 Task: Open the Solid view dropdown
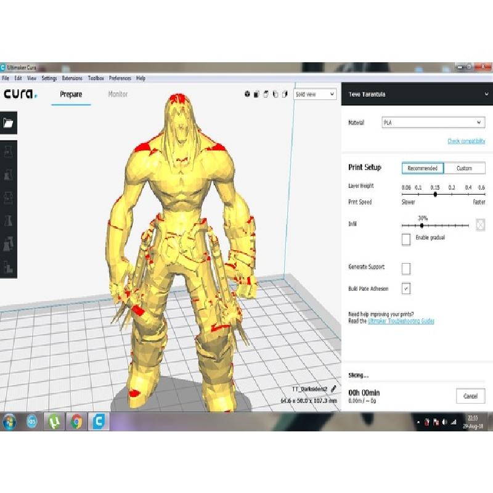[315, 94]
